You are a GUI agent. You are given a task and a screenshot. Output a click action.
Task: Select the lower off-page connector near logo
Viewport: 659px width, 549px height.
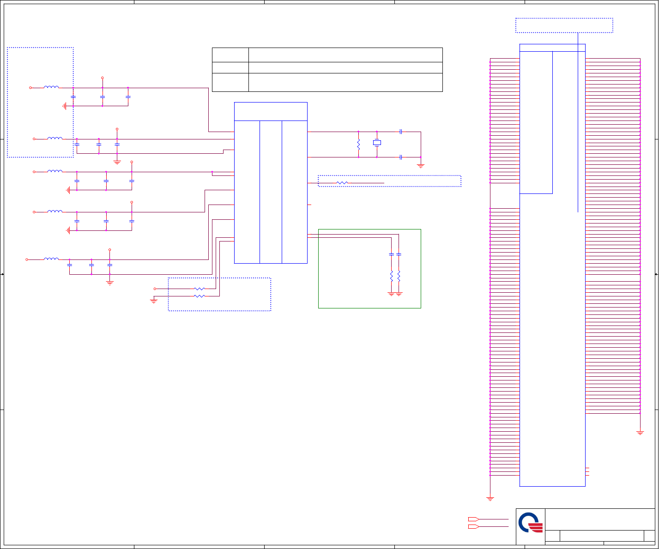point(473,526)
